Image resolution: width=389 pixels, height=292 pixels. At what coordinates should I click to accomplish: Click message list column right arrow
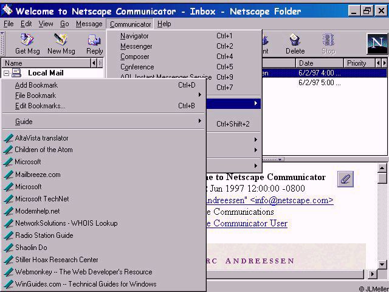pyautogui.click(x=384, y=63)
